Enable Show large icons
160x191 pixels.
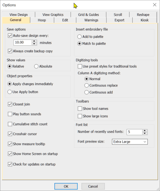[80, 116]
